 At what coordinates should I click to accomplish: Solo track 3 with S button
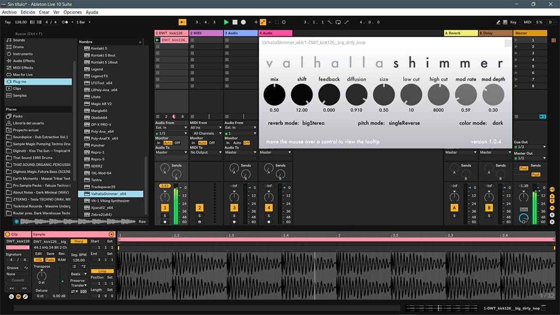click(x=234, y=216)
